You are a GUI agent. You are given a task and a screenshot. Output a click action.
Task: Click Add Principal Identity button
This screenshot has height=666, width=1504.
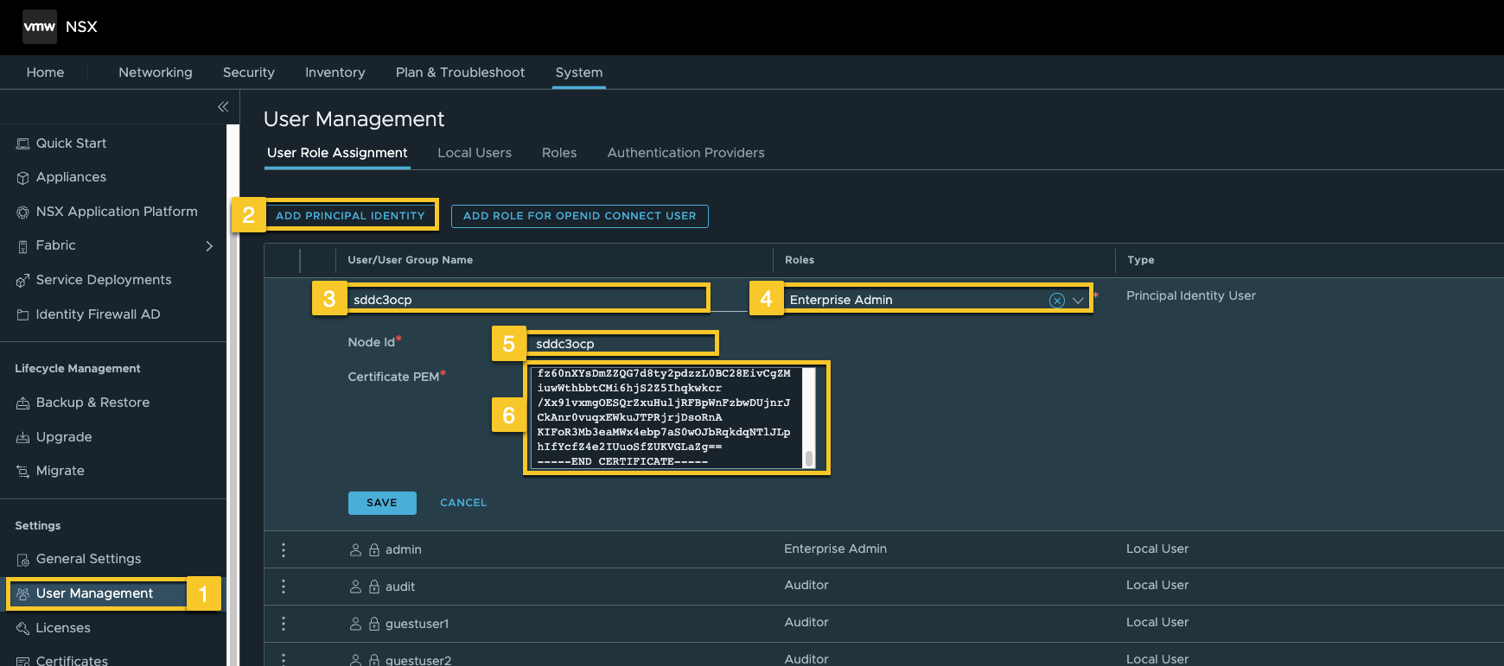click(x=350, y=216)
